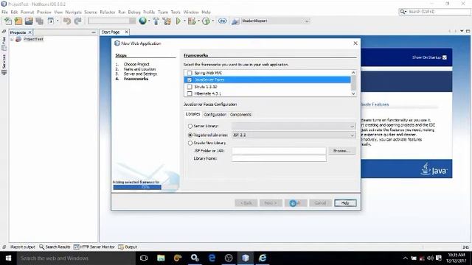Uncheck the JavaServer Faces framework checkbox
The width and height of the screenshot is (472, 265).
pyautogui.click(x=190, y=80)
